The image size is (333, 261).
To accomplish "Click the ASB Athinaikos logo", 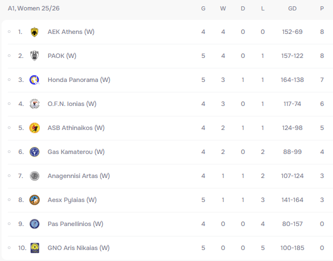I will (x=35, y=128).
